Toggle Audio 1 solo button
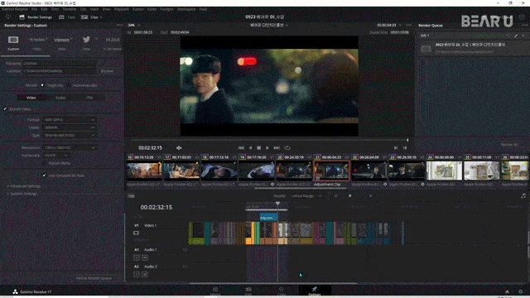The height and width of the screenshot is (298, 530). (136, 257)
